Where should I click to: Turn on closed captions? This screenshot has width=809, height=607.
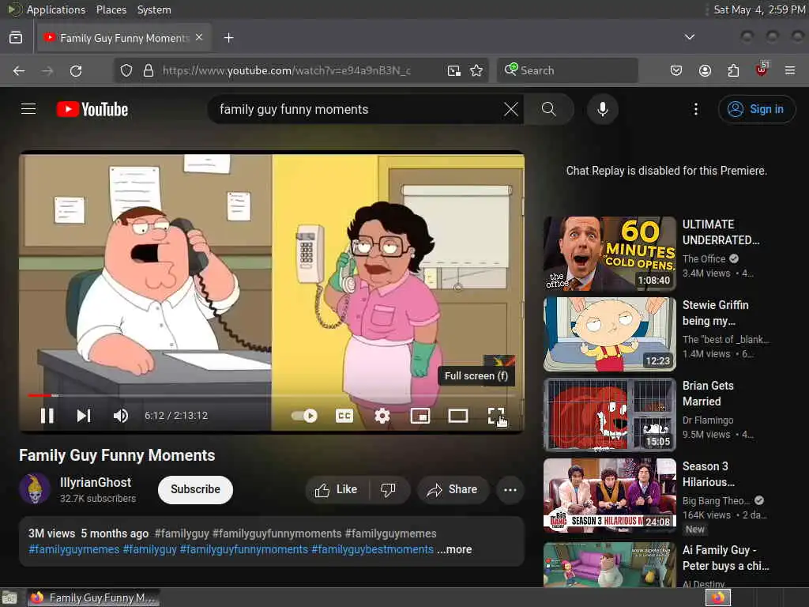coord(344,416)
